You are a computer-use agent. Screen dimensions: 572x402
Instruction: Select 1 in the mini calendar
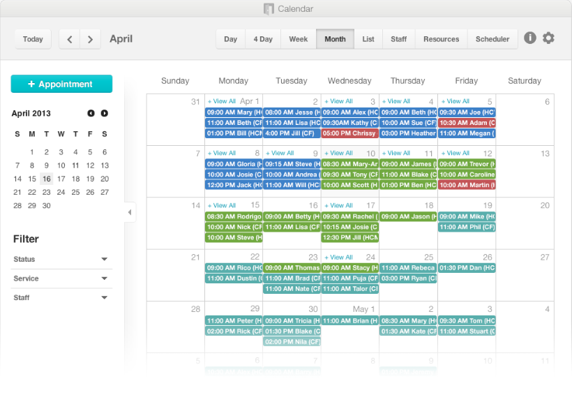point(32,152)
